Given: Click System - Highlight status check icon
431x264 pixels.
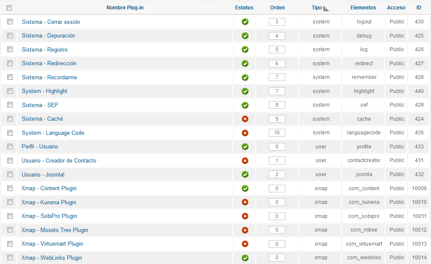Looking at the screenshot, I should (245, 91).
